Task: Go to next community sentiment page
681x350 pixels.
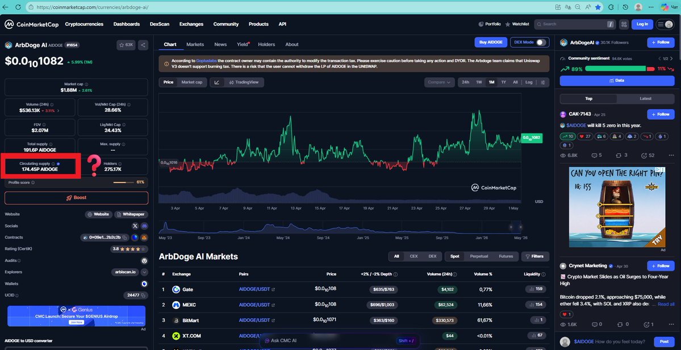Action: pos(672,58)
